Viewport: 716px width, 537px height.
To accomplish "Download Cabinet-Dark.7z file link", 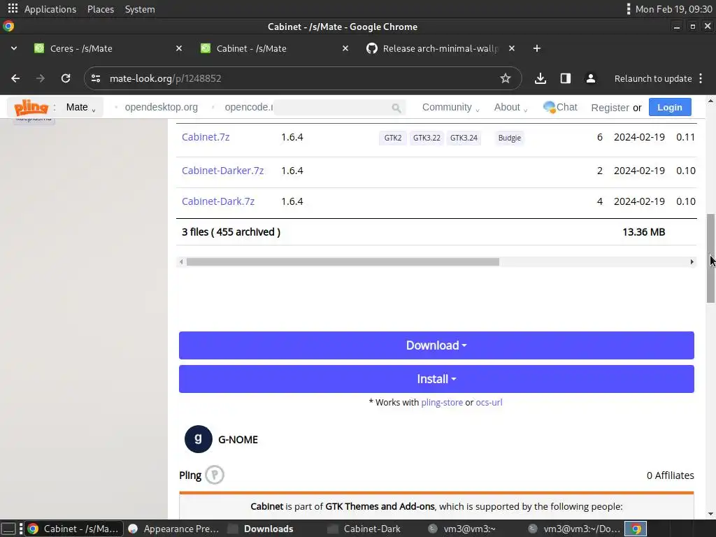I will pos(218,201).
